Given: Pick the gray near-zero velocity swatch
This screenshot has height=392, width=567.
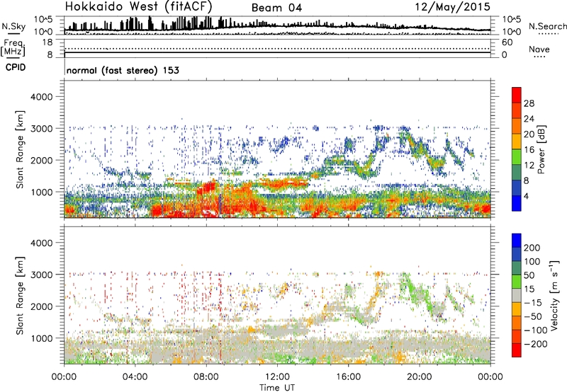Looking at the screenshot, I should click(x=517, y=295).
